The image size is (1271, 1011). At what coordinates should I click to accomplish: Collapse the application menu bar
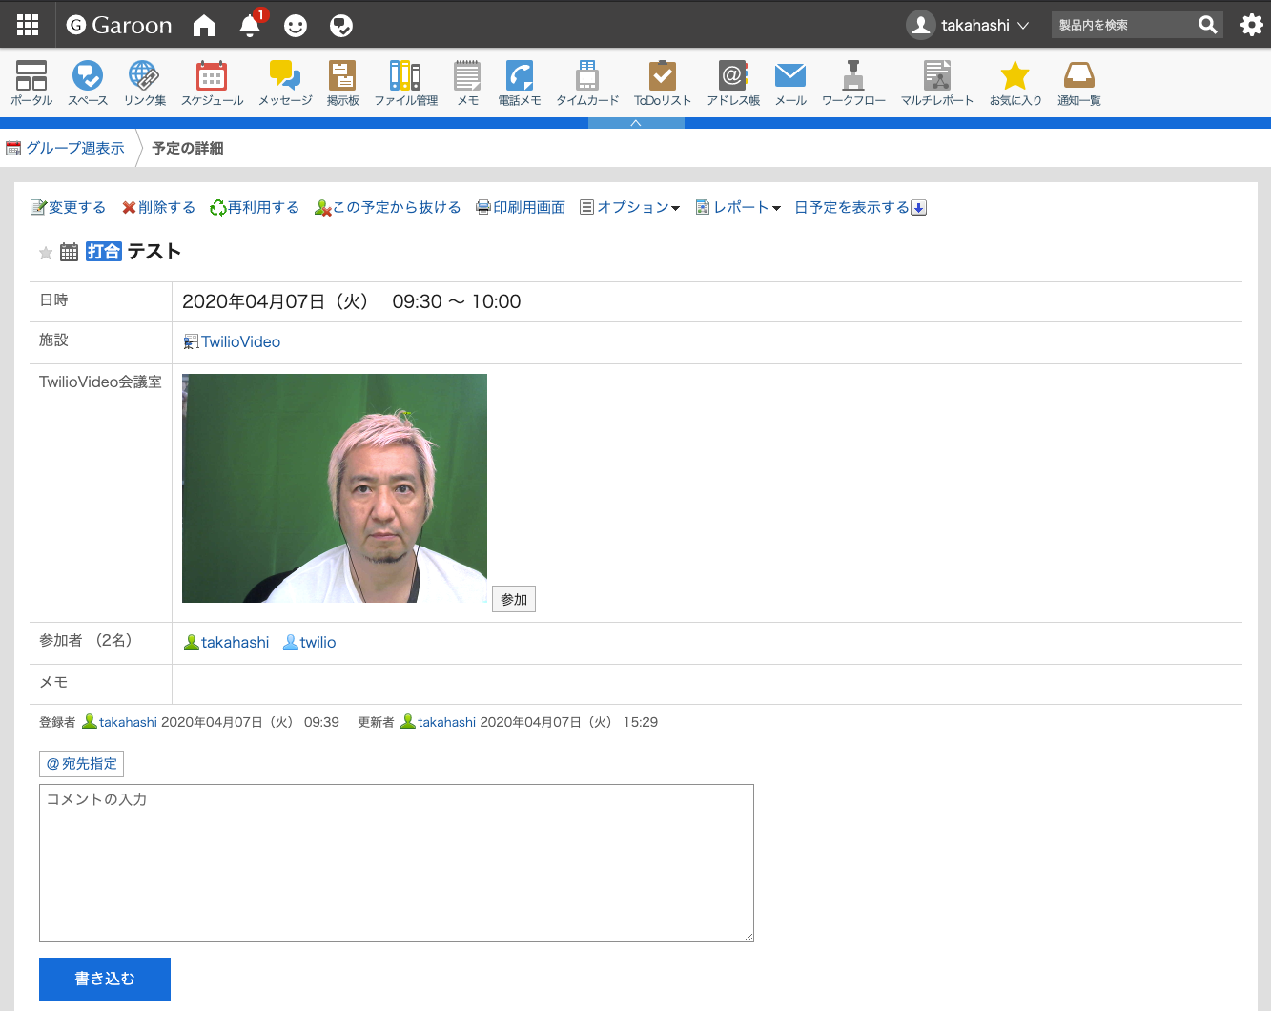coord(636,123)
